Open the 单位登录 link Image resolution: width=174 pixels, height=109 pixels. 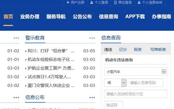click(x=125, y=3)
